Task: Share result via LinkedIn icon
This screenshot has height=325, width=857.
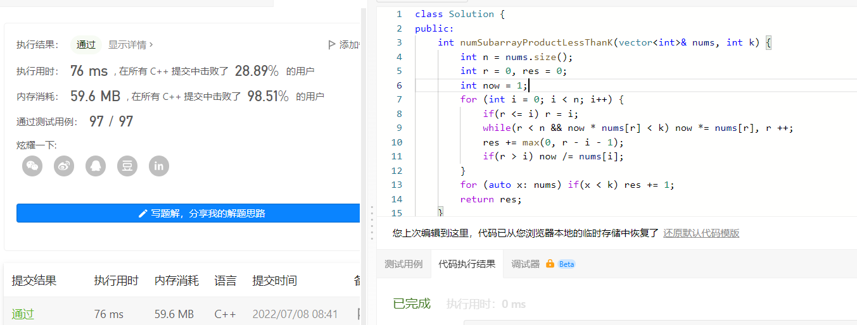Action: coord(159,166)
